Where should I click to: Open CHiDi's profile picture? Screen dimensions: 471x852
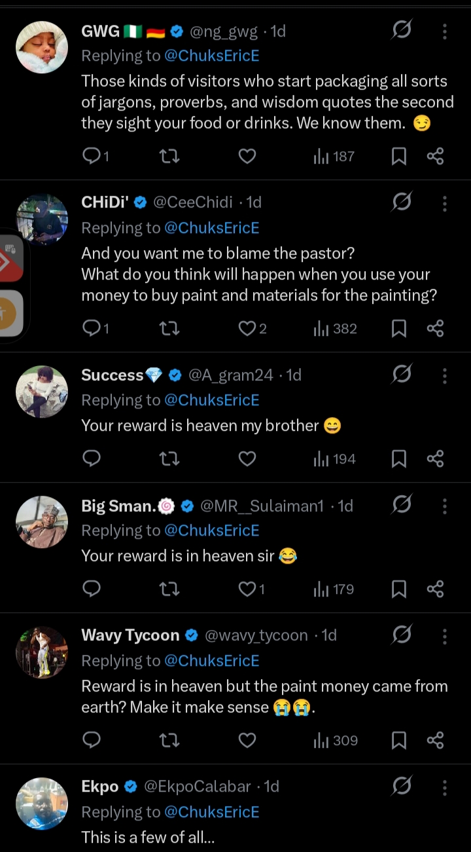pyautogui.click(x=42, y=219)
